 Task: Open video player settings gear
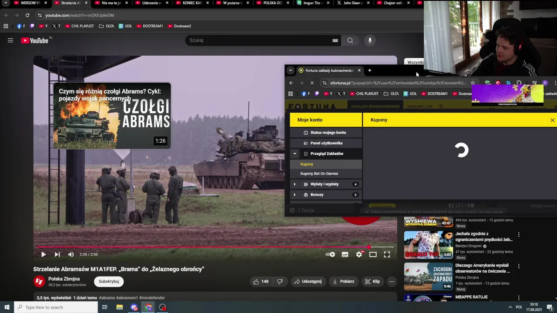click(x=359, y=254)
